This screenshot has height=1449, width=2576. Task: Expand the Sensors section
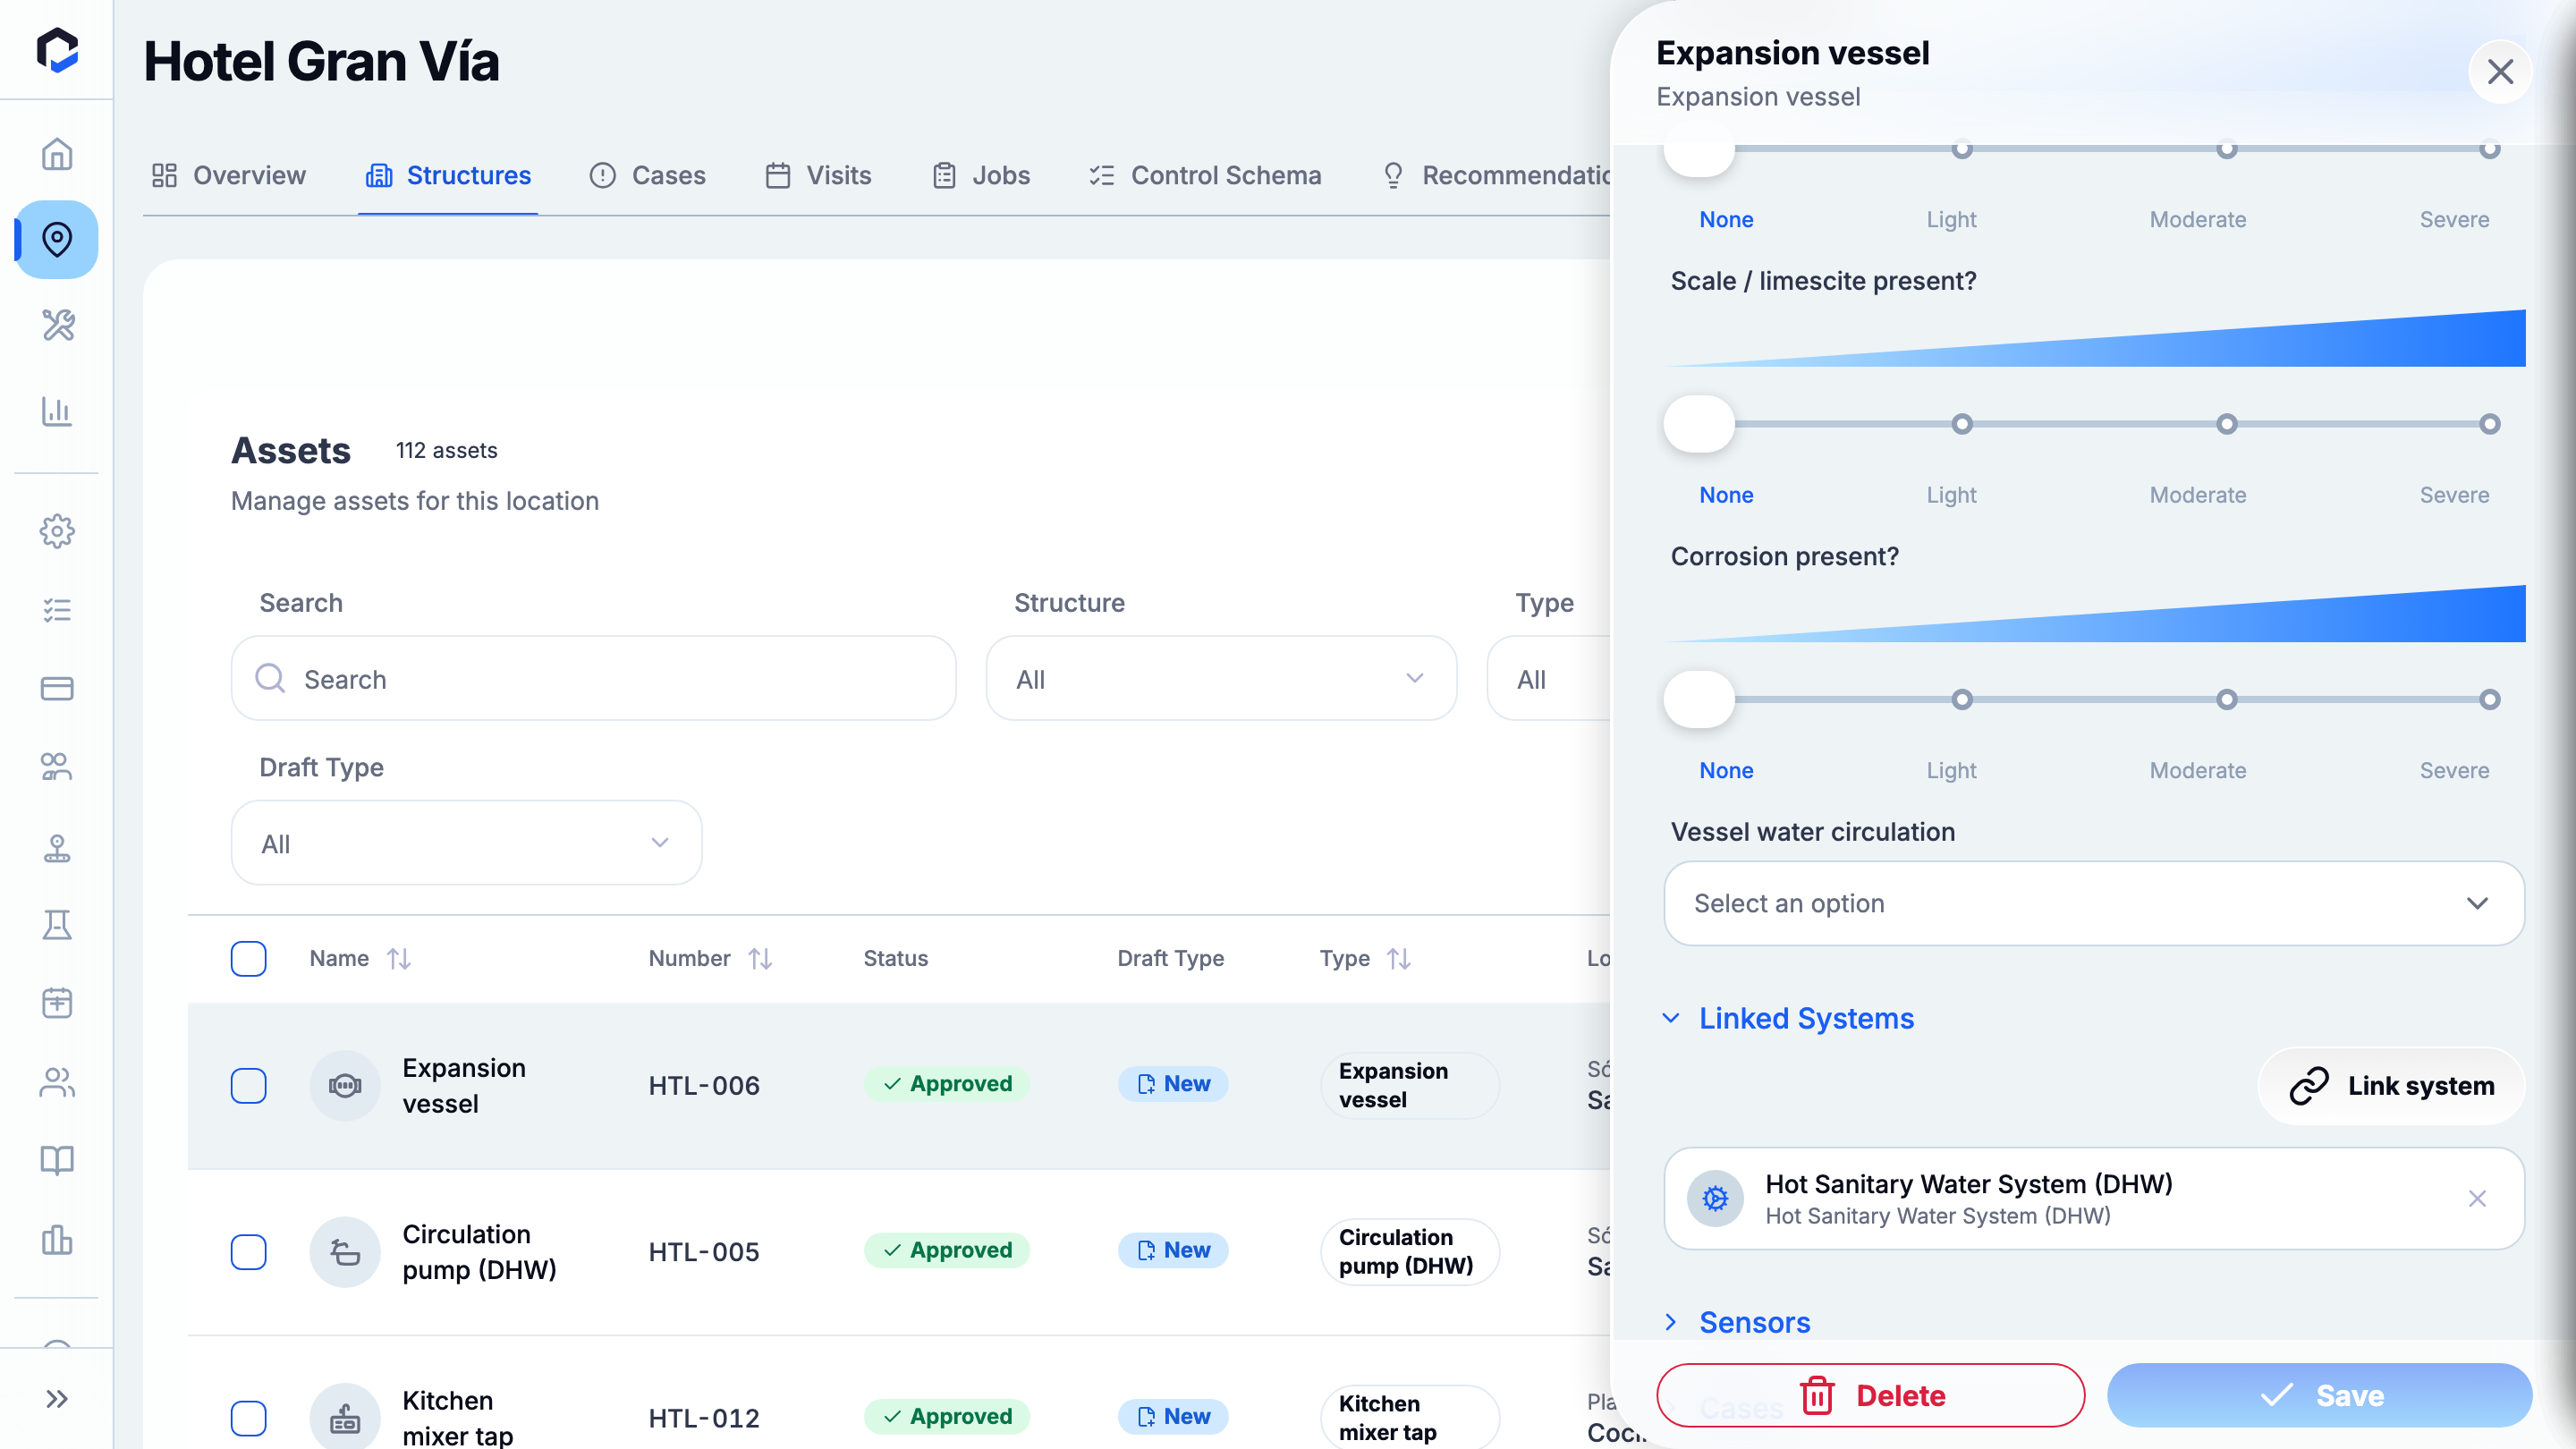tap(1735, 1322)
